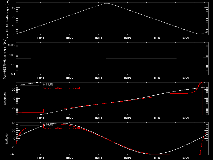Click the peak of the Sun-HESSI-Earth angle curve
Viewport: 213px width, 160px height.
pyautogui.click(x=107, y=3)
